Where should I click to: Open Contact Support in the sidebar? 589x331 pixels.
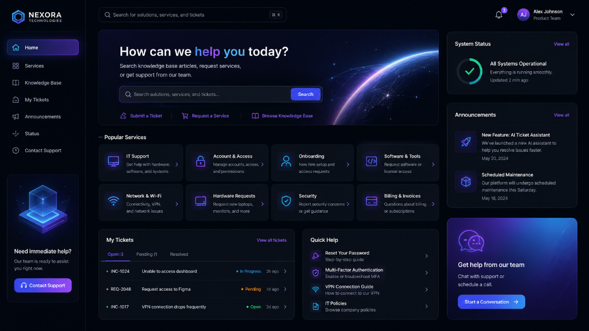coord(43,150)
